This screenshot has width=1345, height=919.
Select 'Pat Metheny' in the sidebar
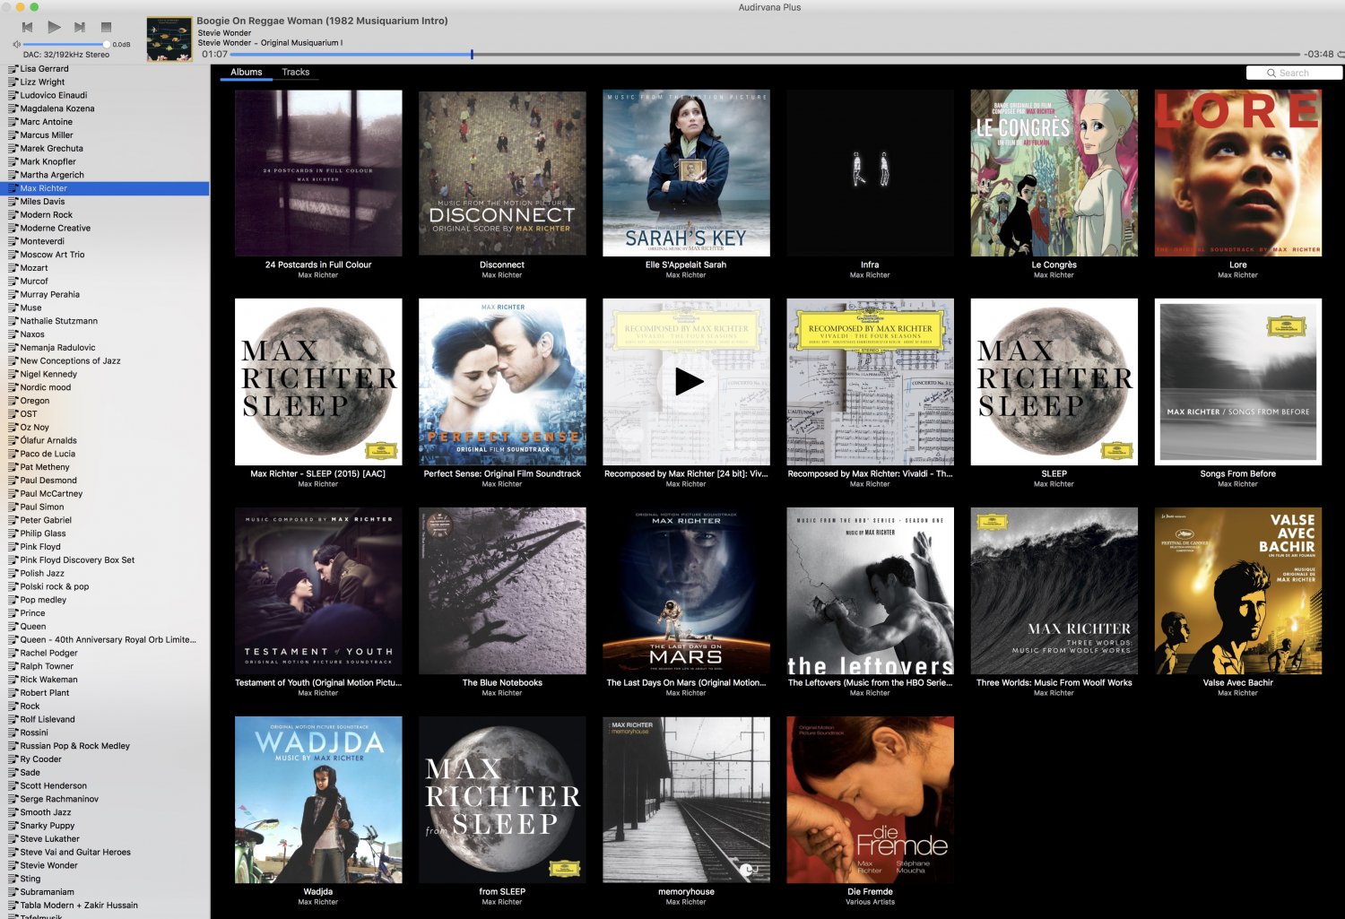pos(105,467)
